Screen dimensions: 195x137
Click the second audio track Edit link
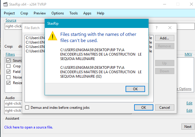[189, 110]
